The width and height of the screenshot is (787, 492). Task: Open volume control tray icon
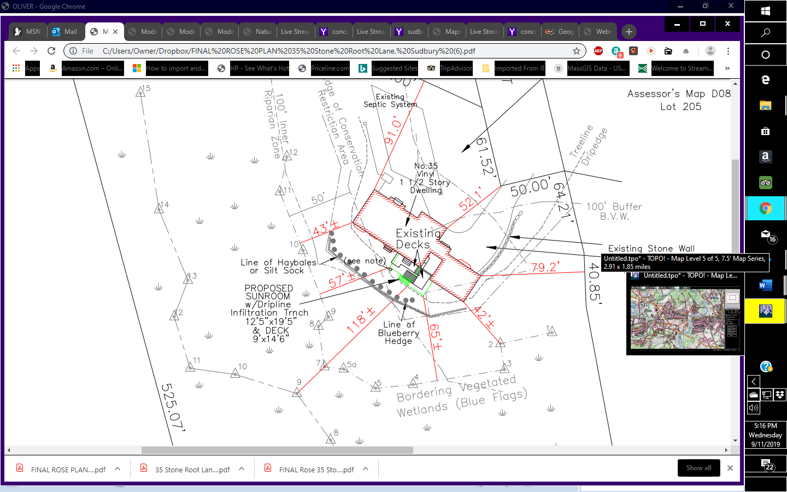(753, 407)
